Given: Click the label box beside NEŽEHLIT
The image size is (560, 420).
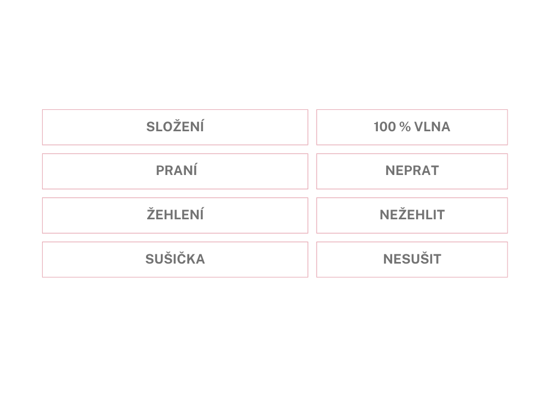Looking at the screenshot, I should point(175,215).
